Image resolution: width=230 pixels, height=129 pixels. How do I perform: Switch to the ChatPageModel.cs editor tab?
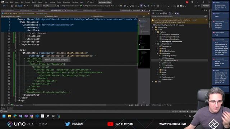[x=8, y=10]
